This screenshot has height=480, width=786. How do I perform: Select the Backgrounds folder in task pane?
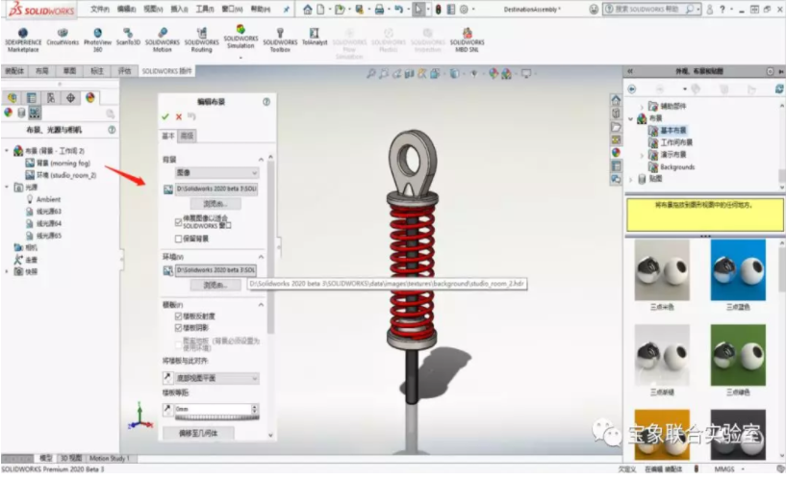(x=677, y=166)
